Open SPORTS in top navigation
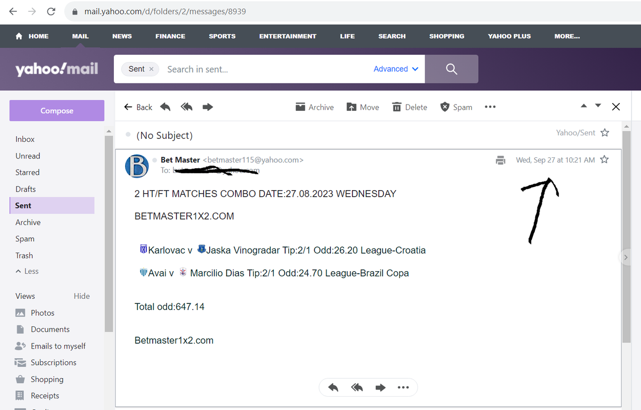This screenshot has width=641, height=410. [x=222, y=36]
